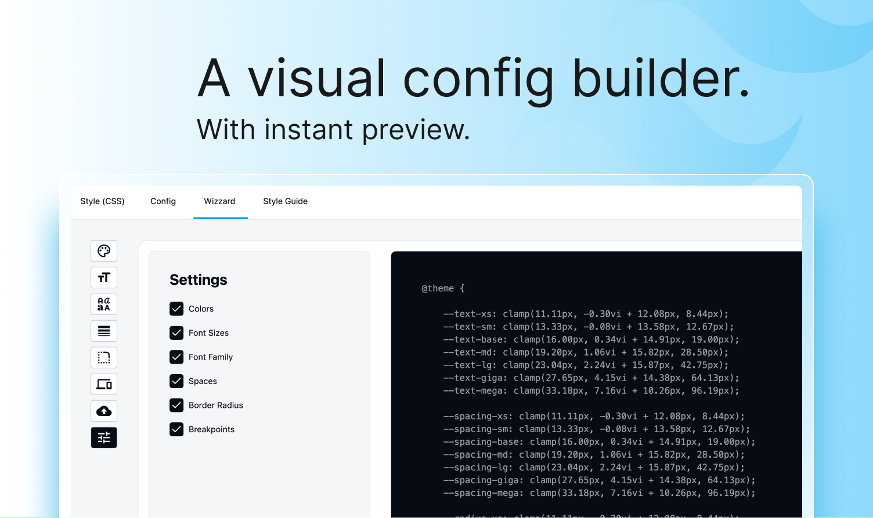Select the Wizzard tab
The image size is (873, 518).
tap(219, 201)
